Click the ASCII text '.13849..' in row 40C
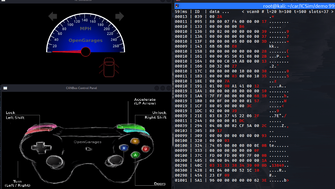The height and width of the screenshot is (189, 335). point(279,166)
